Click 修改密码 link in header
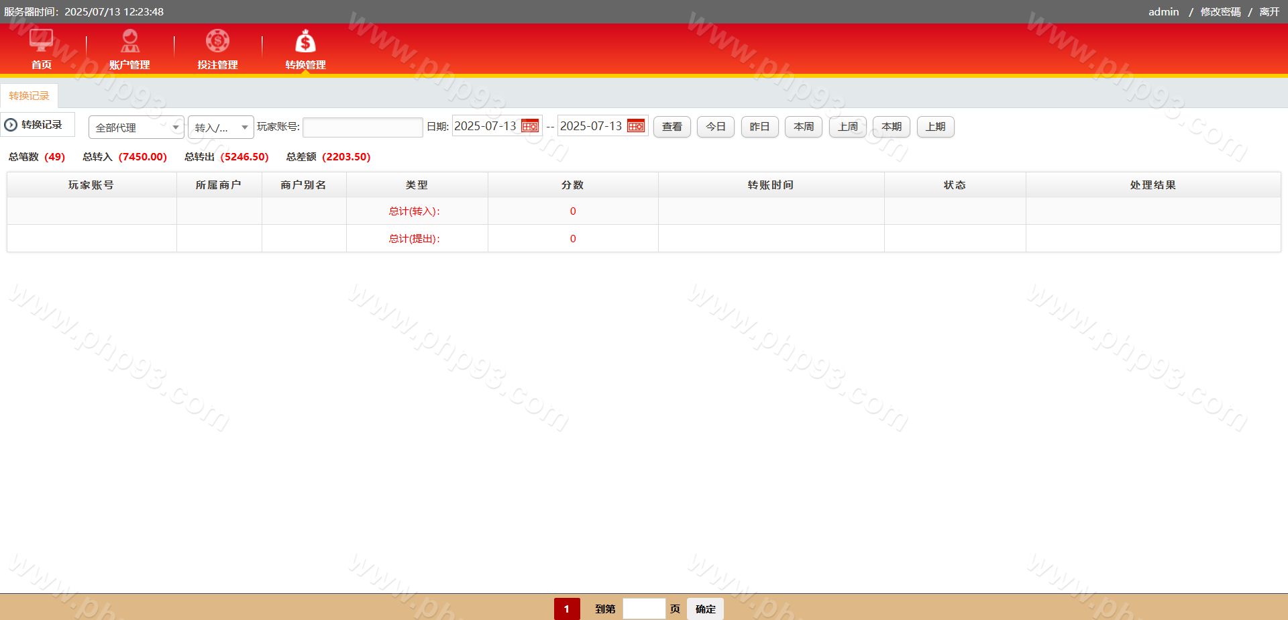Screen dimensions: 1288x620 1220,12
